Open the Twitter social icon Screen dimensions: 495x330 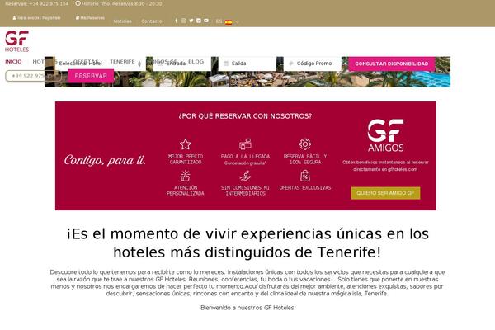pyautogui.click(x=191, y=21)
